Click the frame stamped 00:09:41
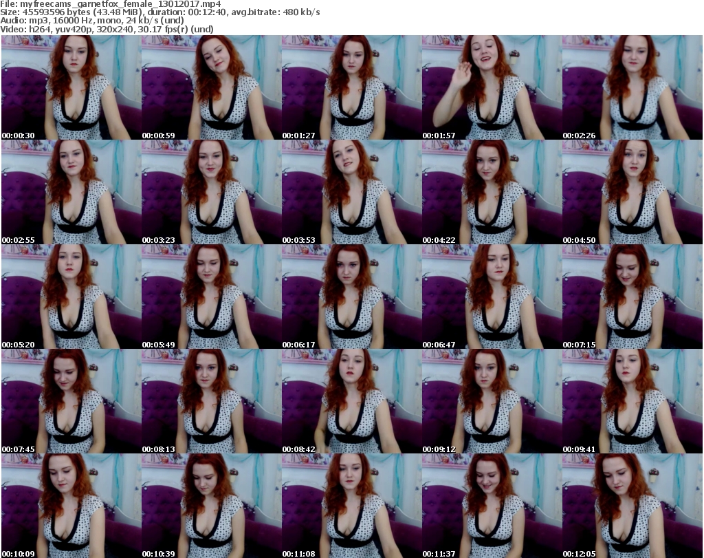Image resolution: width=704 pixels, height=558 pixels. pyautogui.click(x=632, y=401)
